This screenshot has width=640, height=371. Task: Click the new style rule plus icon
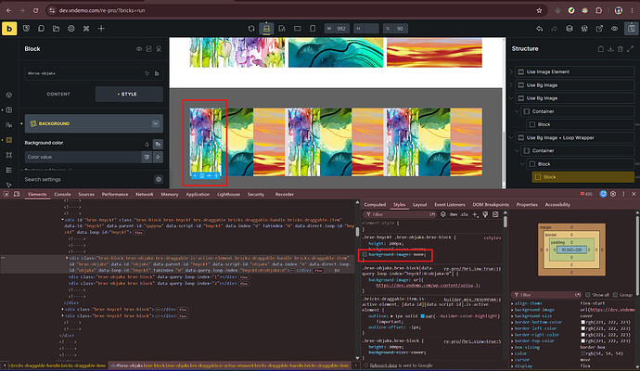pyautogui.click(x=475, y=214)
